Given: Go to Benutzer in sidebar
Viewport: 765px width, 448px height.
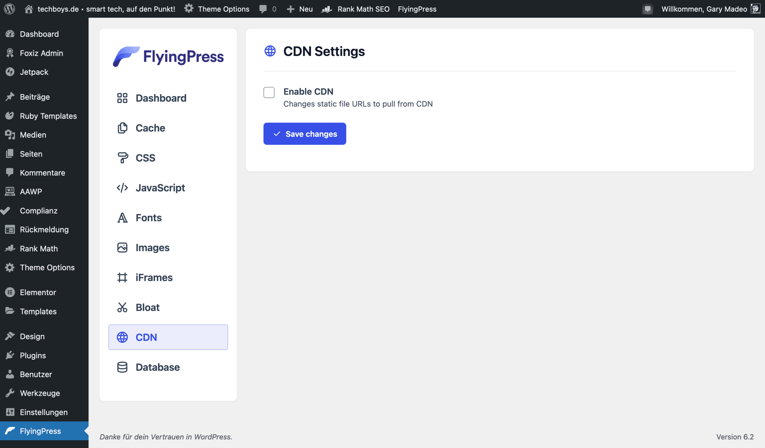Looking at the screenshot, I should pos(44,374).
